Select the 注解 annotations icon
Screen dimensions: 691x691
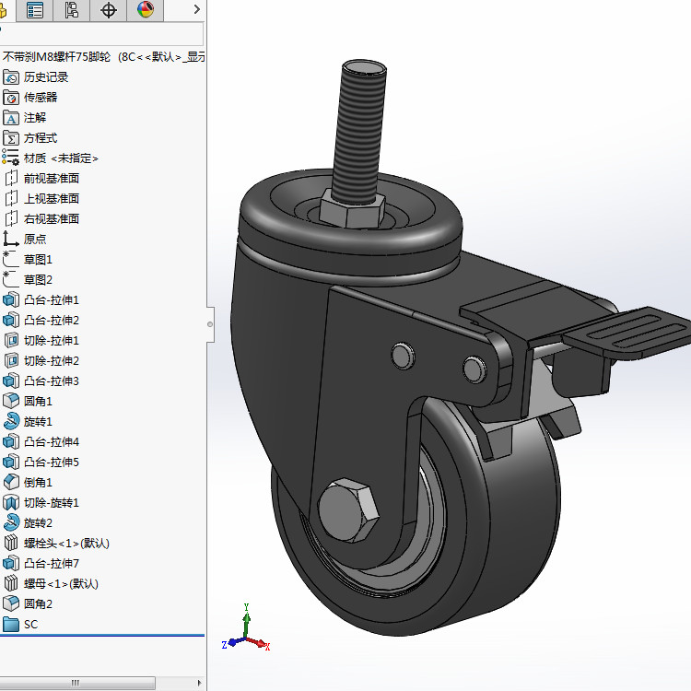coord(11,118)
